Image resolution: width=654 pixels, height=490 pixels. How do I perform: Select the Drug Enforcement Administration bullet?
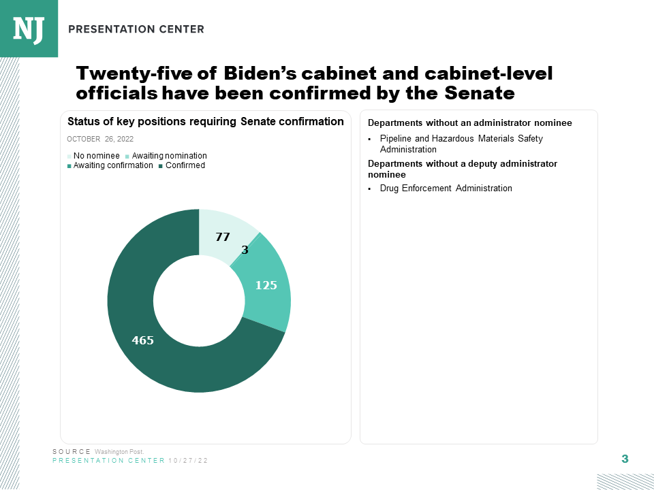point(446,189)
